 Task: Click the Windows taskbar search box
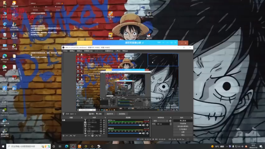coord(28,146)
